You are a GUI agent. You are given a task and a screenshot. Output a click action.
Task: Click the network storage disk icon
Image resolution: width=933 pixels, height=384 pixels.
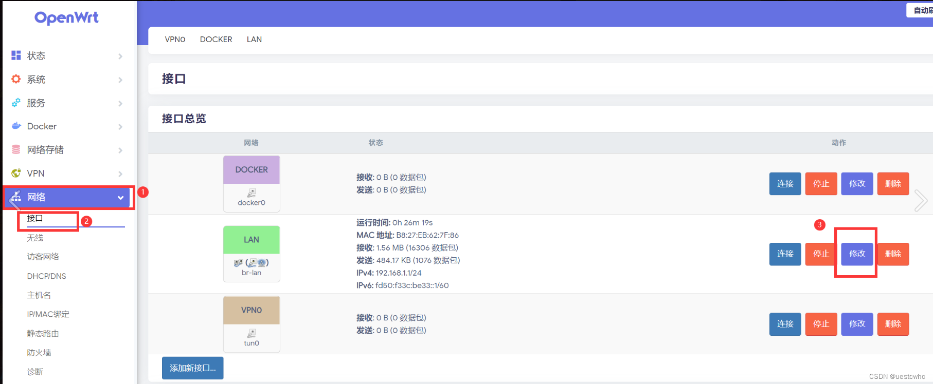click(x=16, y=149)
